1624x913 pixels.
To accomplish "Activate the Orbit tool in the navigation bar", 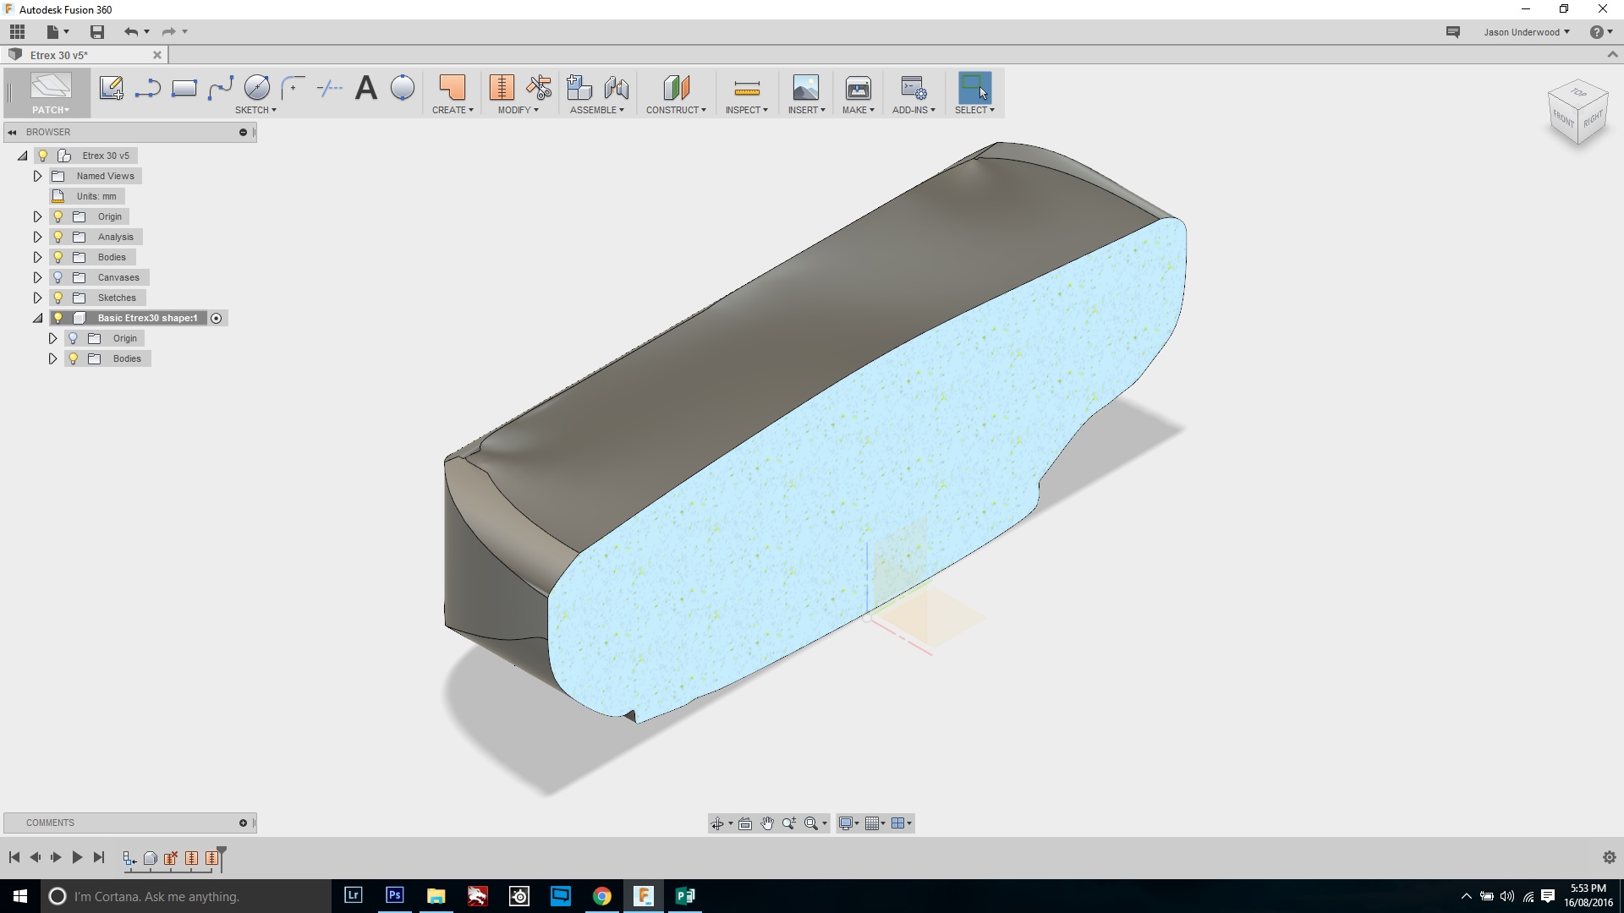I will (x=717, y=823).
